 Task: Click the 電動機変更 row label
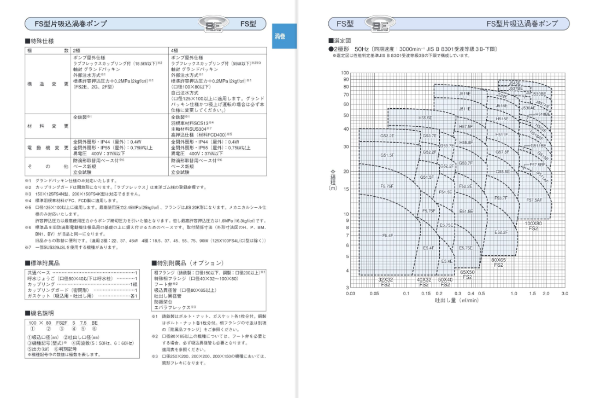(x=48, y=148)
